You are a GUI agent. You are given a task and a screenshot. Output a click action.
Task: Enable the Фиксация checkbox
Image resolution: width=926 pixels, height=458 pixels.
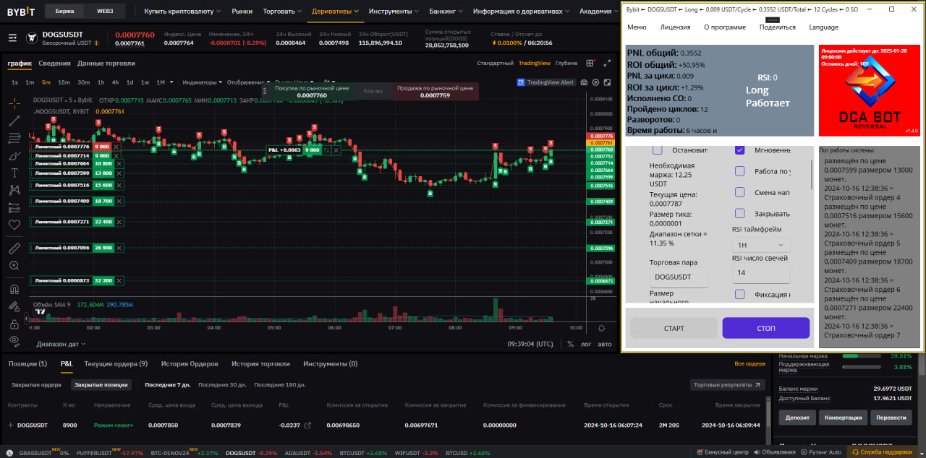[x=740, y=294]
